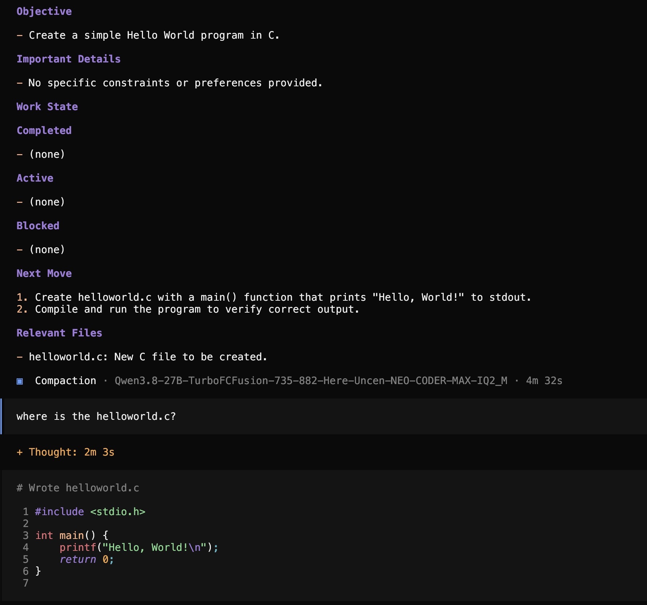Click the (none) entry under Blocked
This screenshot has width=647, height=605.
pos(47,250)
